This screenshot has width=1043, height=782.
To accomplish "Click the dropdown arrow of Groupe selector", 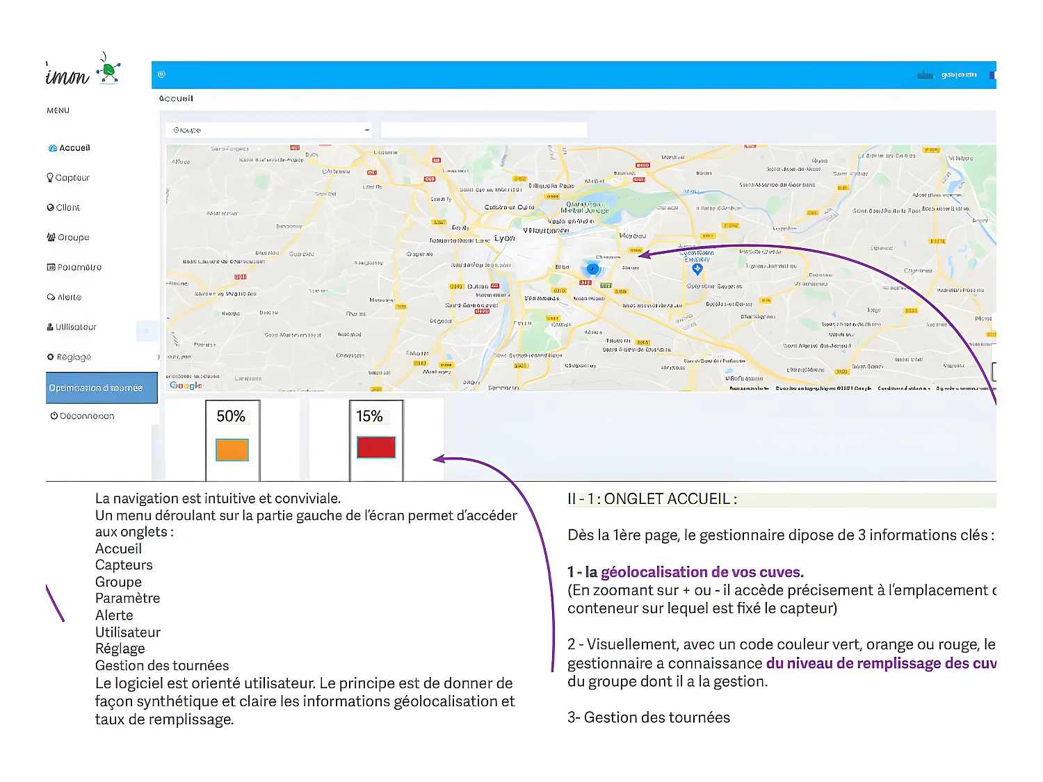I will (x=367, y=130).
